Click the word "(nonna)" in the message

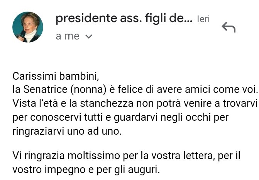88,90
